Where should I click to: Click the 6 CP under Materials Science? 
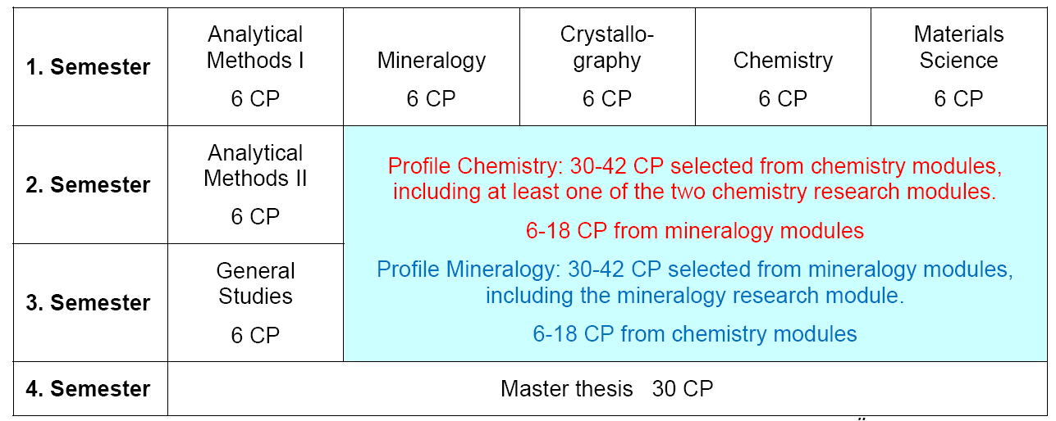[959, 99]
